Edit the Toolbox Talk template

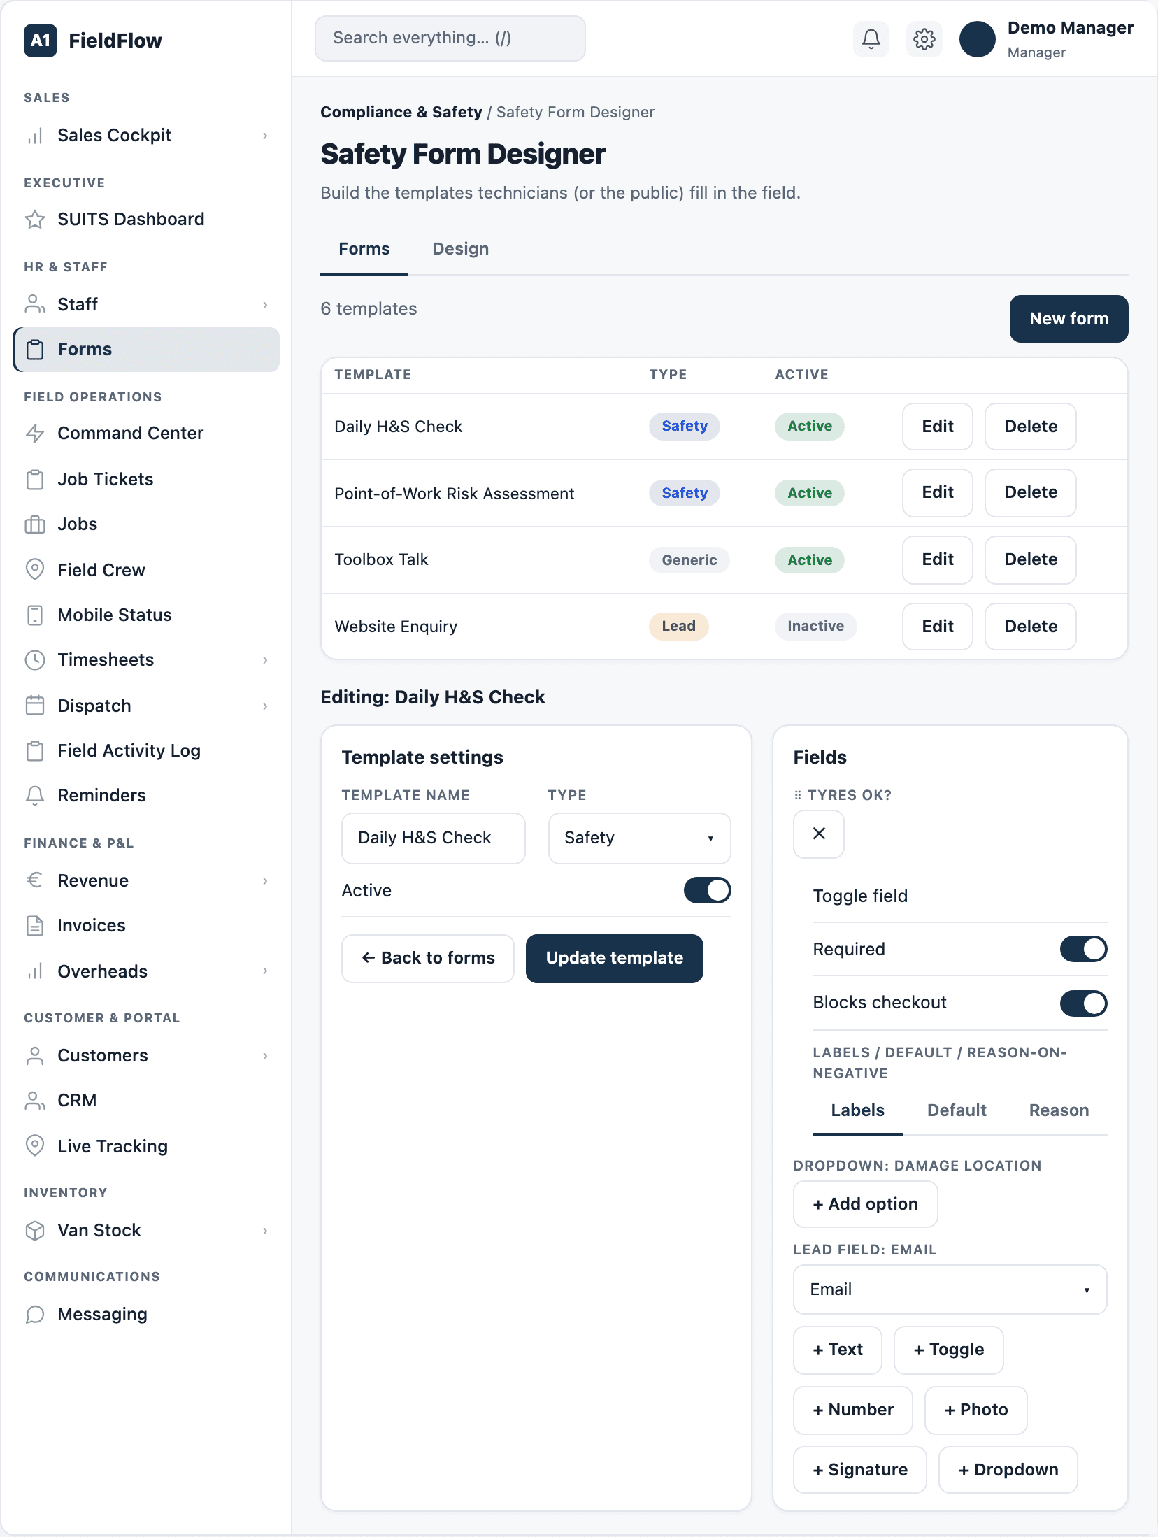[938, 560]
